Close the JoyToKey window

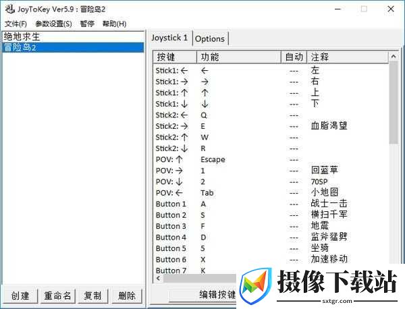coord(391,9)
